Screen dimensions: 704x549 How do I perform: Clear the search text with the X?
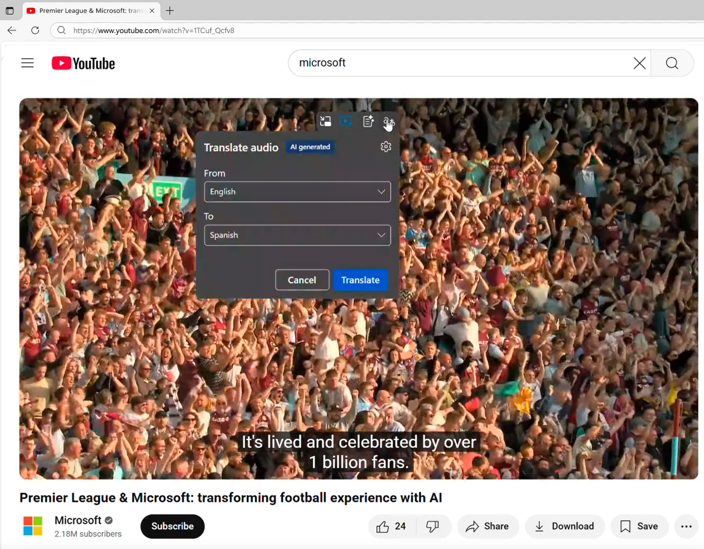[x=639, y=63]
